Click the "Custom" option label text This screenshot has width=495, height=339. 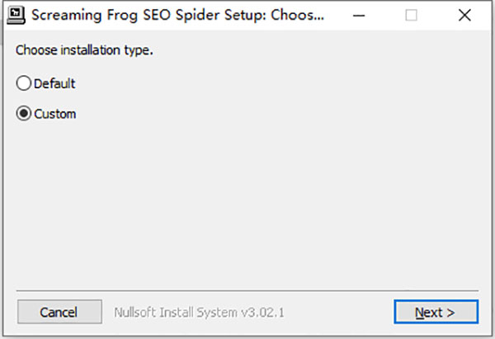[x=54, y=114]
